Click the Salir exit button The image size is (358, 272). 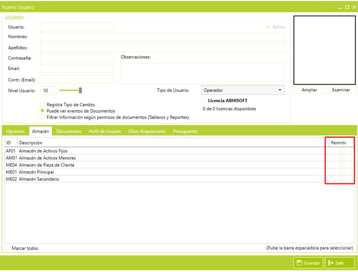[x=340, y=262]
